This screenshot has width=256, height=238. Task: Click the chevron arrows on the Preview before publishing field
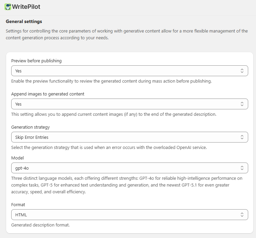pyautogui.click(x=242, y=71)
